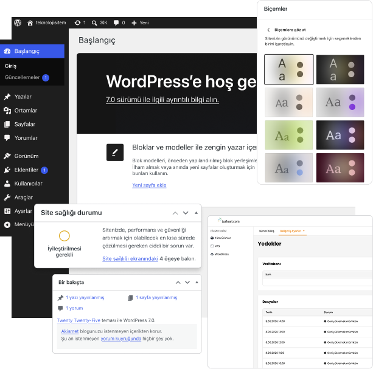Click the WordPress icon in turhost sidebar
This screenshot has width=373, height=369.
click(212, 254)
